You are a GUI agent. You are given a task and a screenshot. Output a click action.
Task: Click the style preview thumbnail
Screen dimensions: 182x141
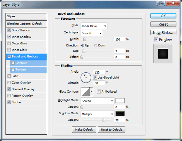tap(163, 54)
